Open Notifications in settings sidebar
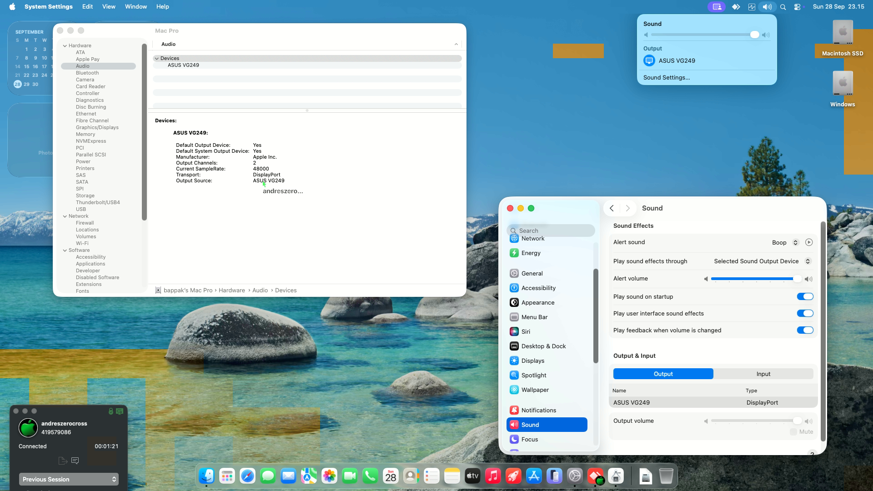This screenshot has width=873, height=491. pos(547,410)
